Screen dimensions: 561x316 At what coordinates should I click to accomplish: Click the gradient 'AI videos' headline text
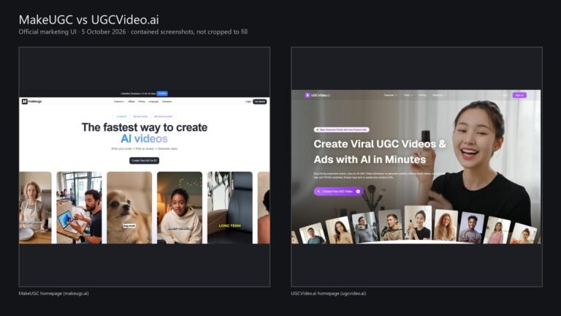[x=144, y=139]
